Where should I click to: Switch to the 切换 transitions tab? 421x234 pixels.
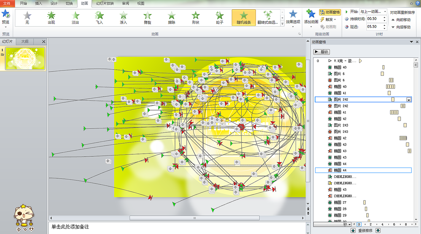pos(69,4)
